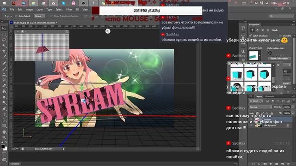This screenshot has height=166, width=296.
Task: Enable the Auto-Select checkbox
Action: 16,16
